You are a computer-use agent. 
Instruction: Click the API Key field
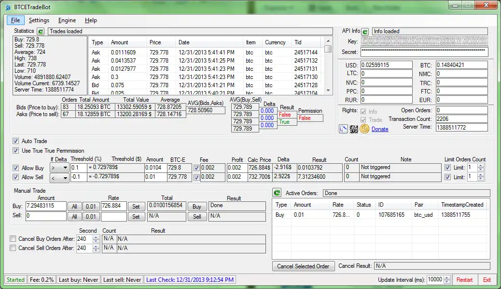point(424,41)
